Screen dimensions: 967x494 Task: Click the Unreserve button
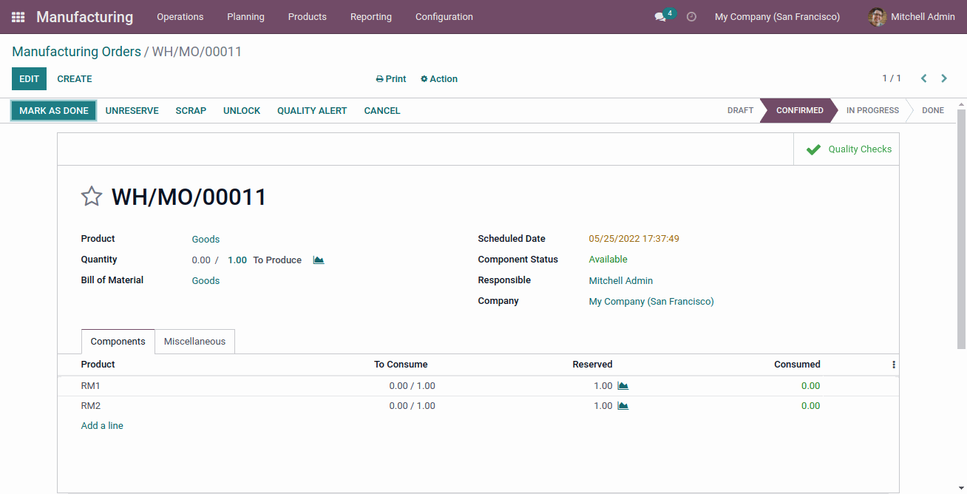point(132,111)
